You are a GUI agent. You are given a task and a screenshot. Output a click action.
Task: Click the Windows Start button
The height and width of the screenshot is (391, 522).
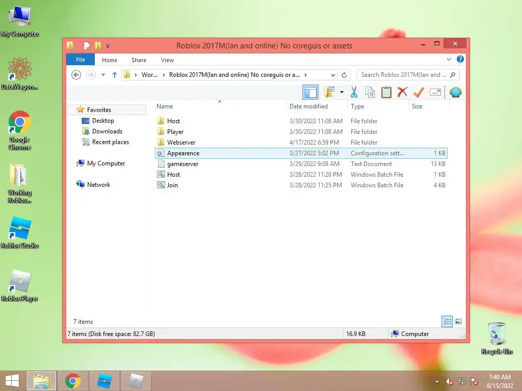coord(12,381)
